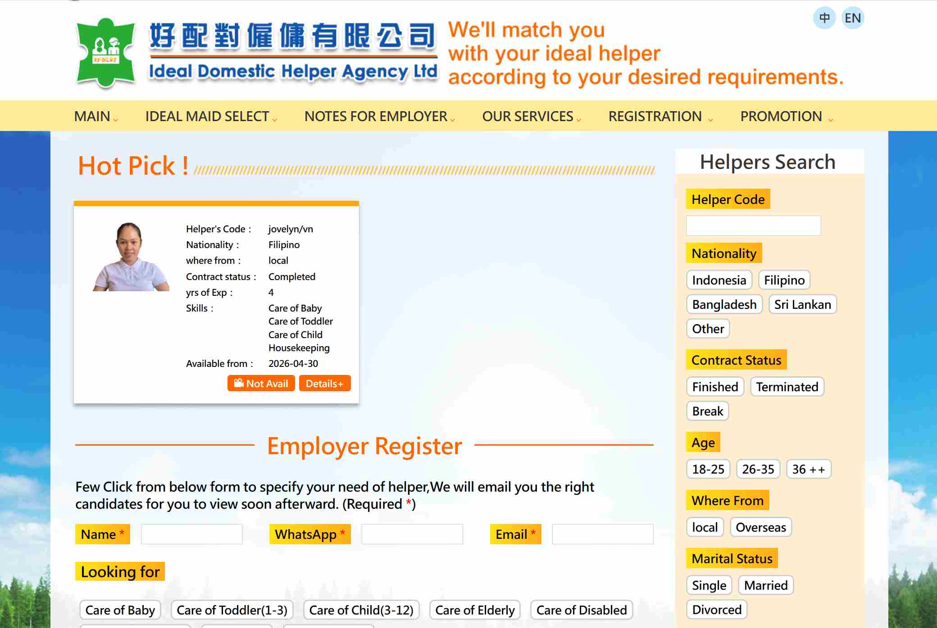Screen dimensions: 937x628
Task: Switch language using the EN icon
Action: point(852,18)
